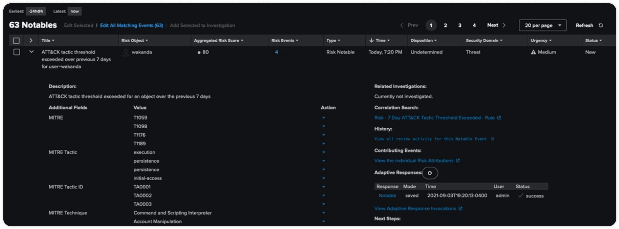Viewport: 619px width, 229px height.
Task: Open external link icon beside Correlation Search rule
Action: 499,118
